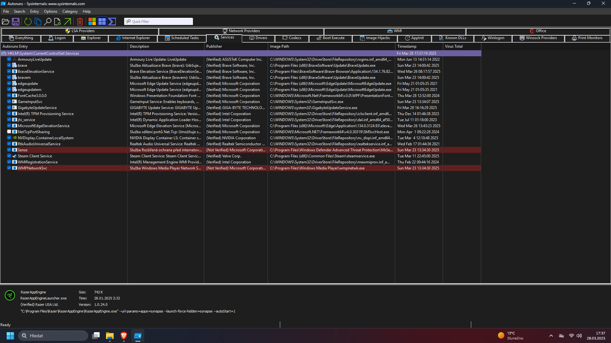The image size is (611, 343).
Task: Switch to the Drivers tab
Action: [258, 38]
